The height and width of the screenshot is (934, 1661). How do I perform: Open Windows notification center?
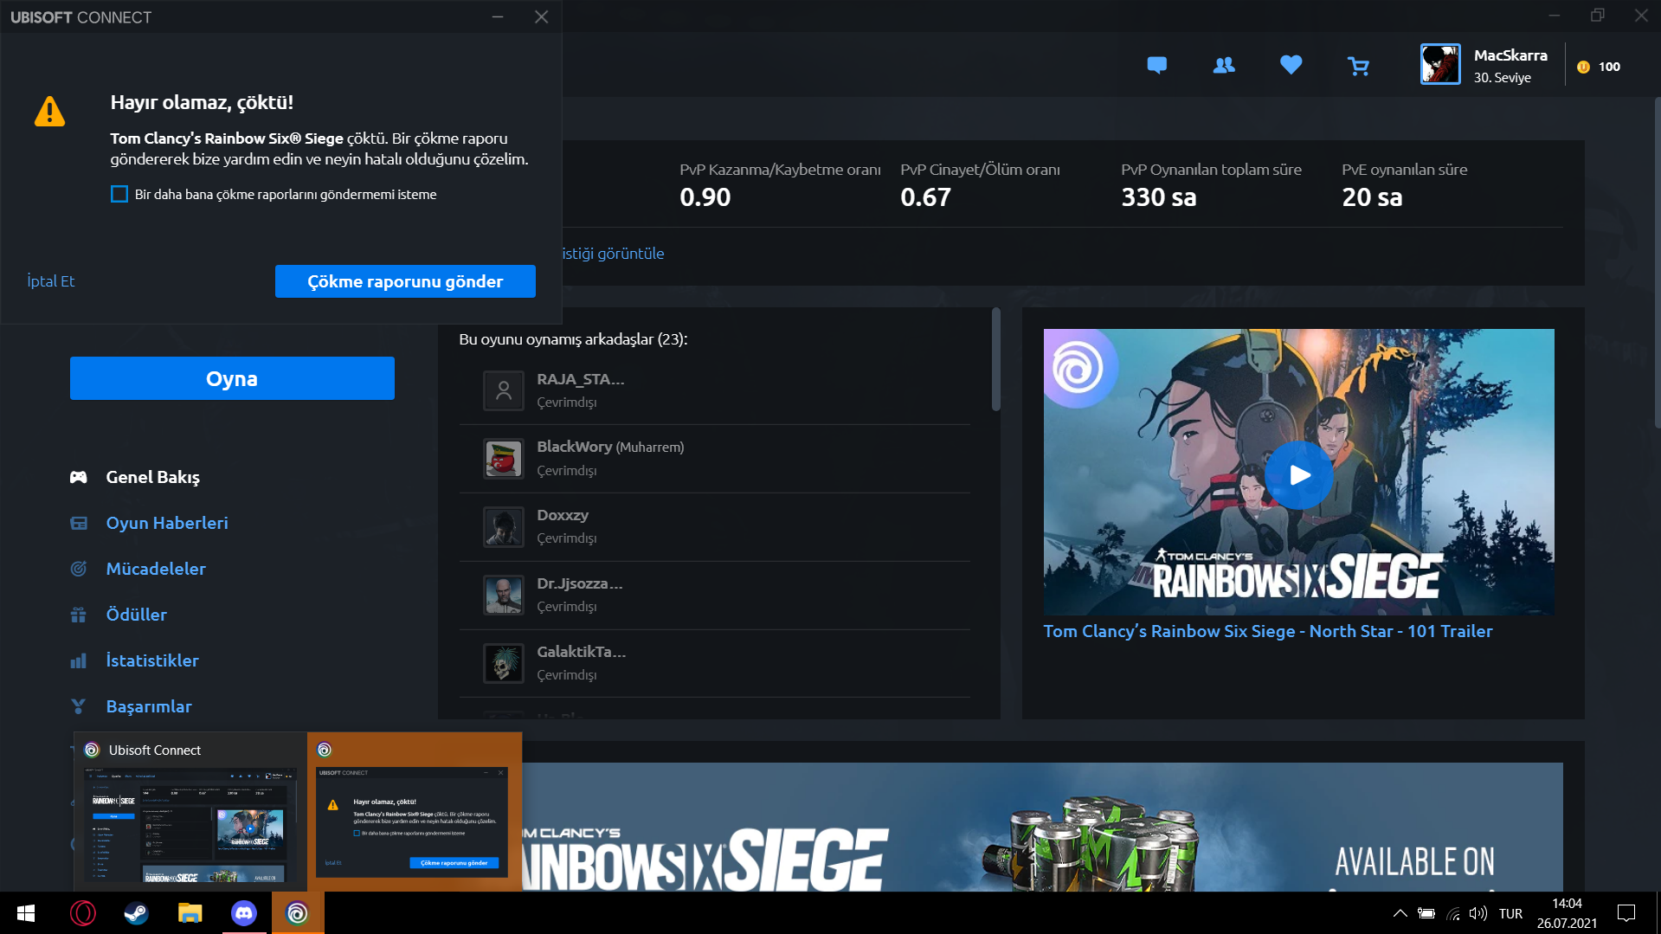1626,913
